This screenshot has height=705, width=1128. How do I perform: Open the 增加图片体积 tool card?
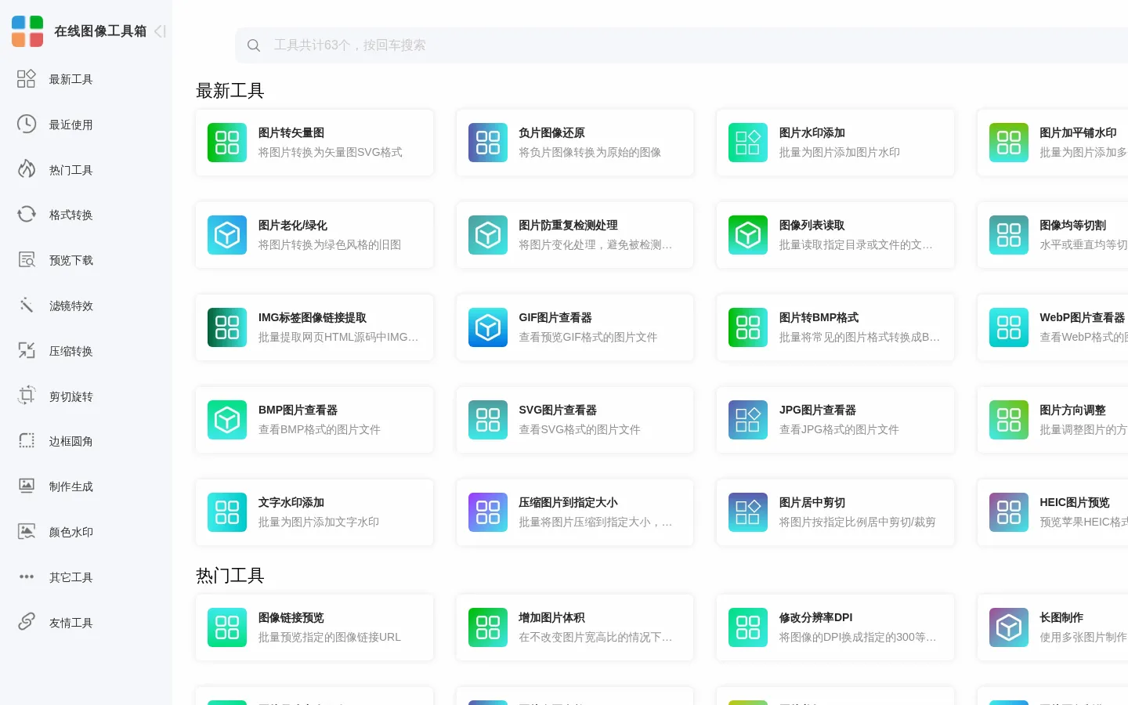[x=575, y=627]
